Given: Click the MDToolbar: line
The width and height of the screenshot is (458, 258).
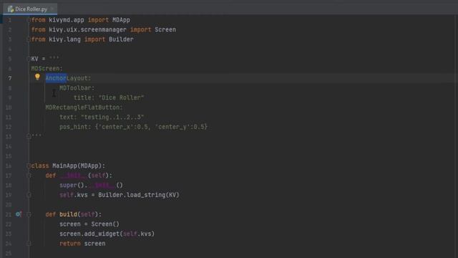Looking at the screenshot, I should coord(77,87).
